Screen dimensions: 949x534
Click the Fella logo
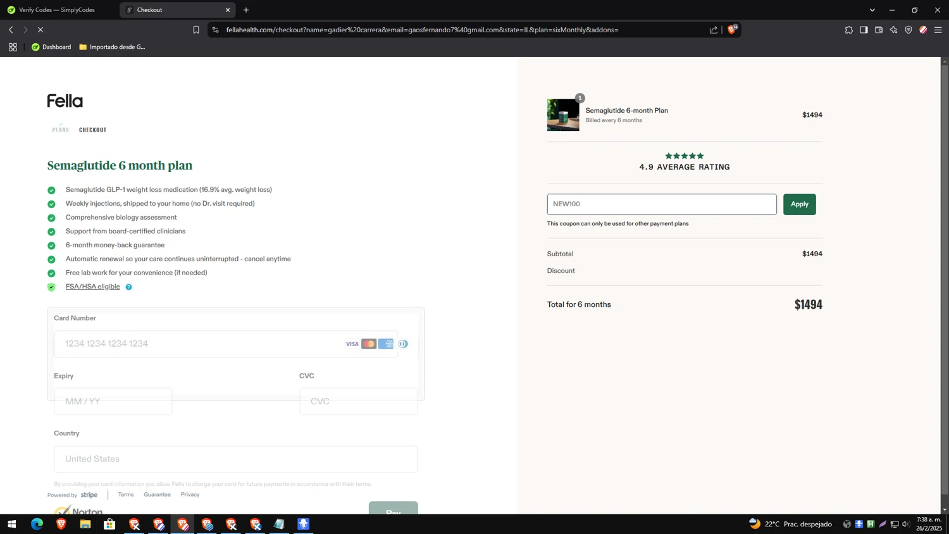(x=65, y=101)
